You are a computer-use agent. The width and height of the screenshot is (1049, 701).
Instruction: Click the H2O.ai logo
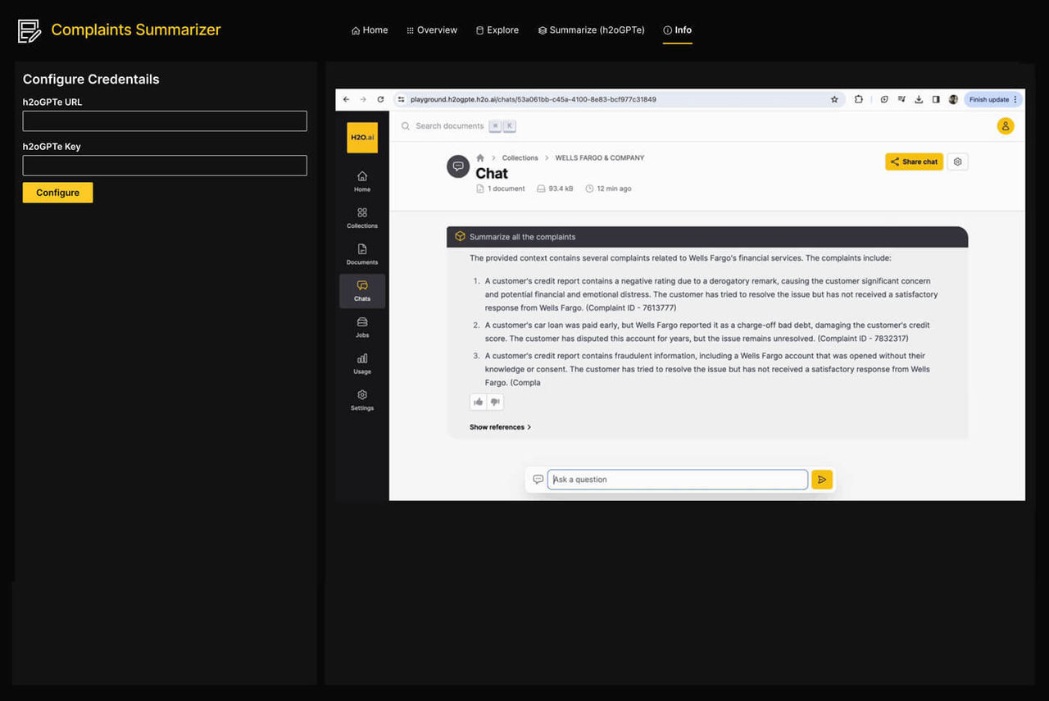(x=361, y=137)
